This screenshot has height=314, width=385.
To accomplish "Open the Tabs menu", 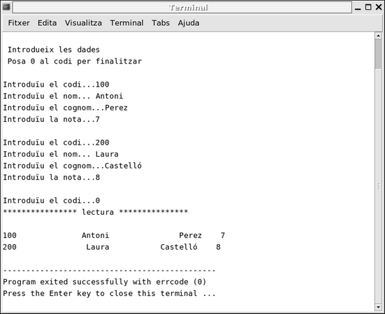I will pos(161,23).
